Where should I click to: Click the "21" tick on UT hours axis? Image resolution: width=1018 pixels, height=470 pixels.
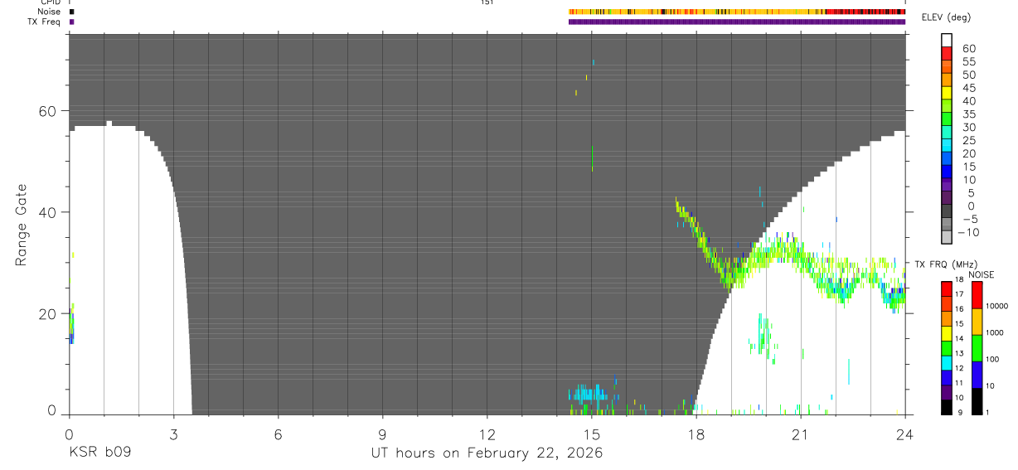800,434
